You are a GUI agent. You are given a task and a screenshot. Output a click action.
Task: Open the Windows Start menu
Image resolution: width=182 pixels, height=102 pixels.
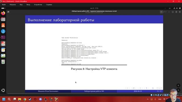(x=4, y=99)
